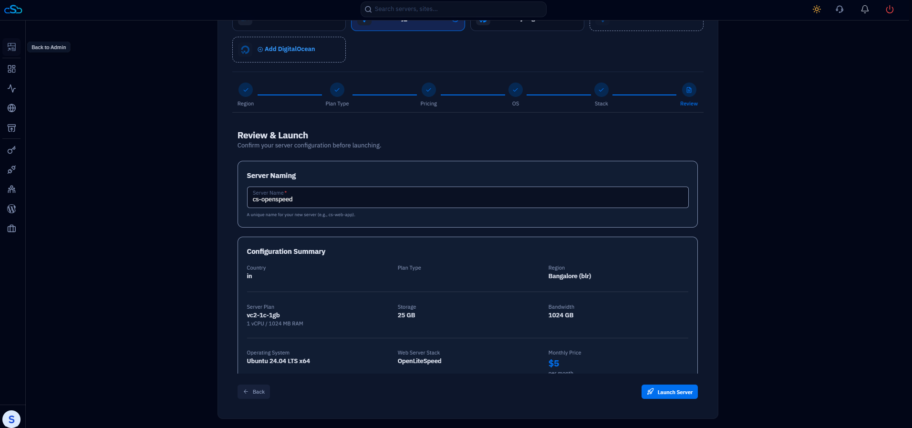912x428 pixels.
Task: Click the $5 monthly price
Action: click(554, 364)
